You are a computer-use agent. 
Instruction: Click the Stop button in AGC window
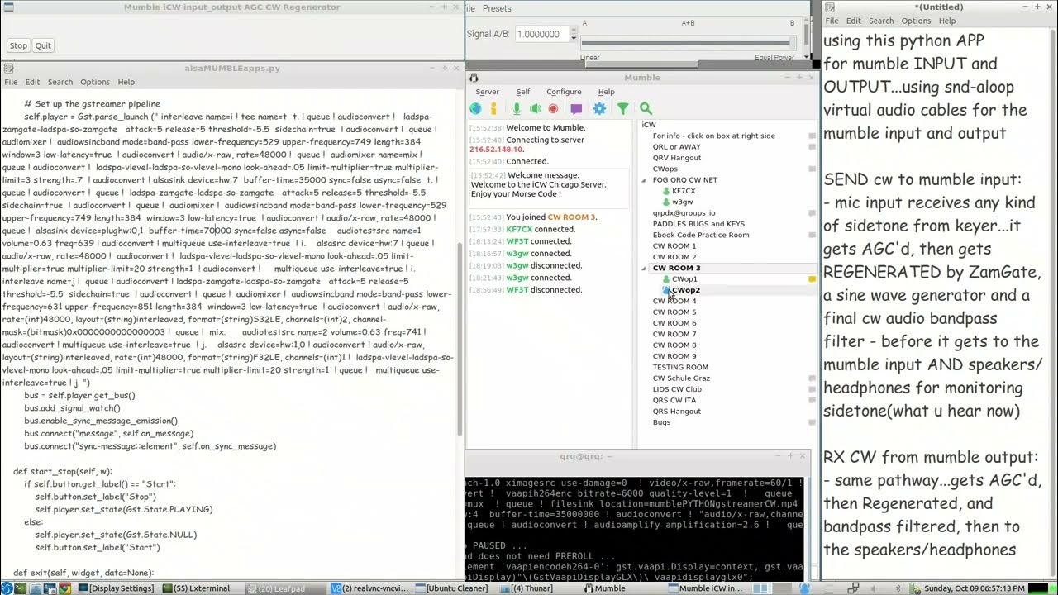[18, 46]
